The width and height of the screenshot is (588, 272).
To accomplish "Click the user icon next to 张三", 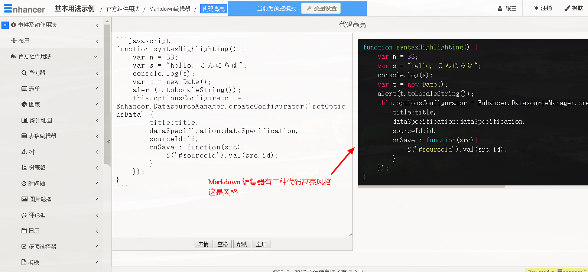I will click(x=500, y=9).
